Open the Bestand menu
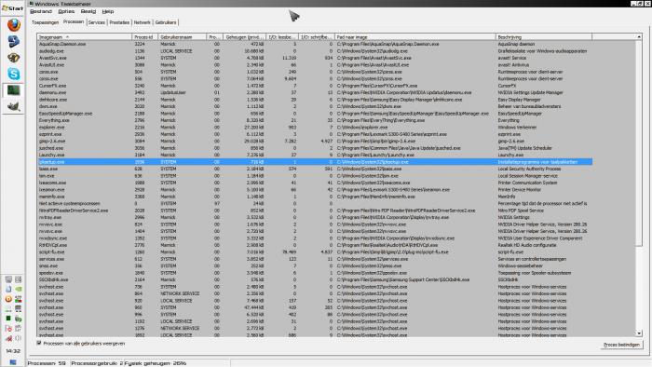The height and width of the screenshot is (367, 652). point(41,11)
